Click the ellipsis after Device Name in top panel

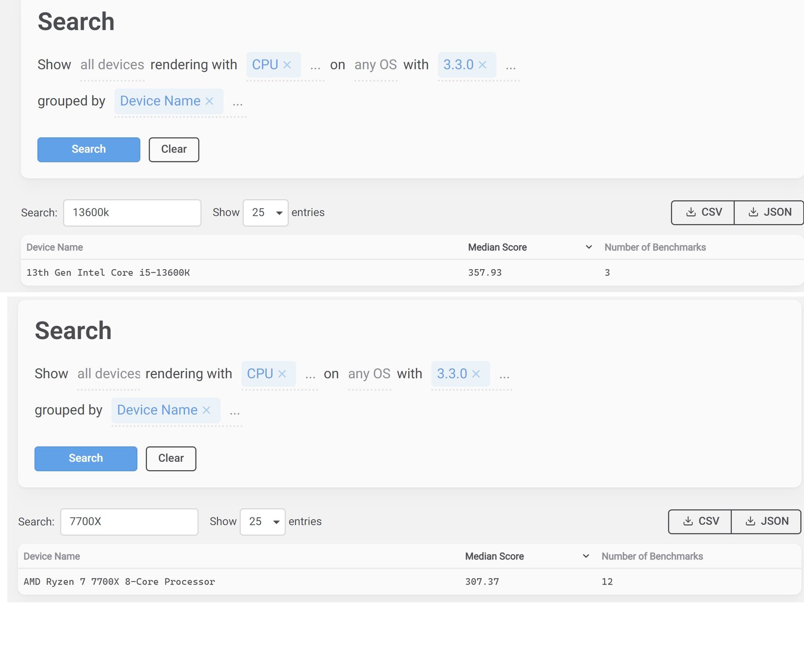(238, 103)
